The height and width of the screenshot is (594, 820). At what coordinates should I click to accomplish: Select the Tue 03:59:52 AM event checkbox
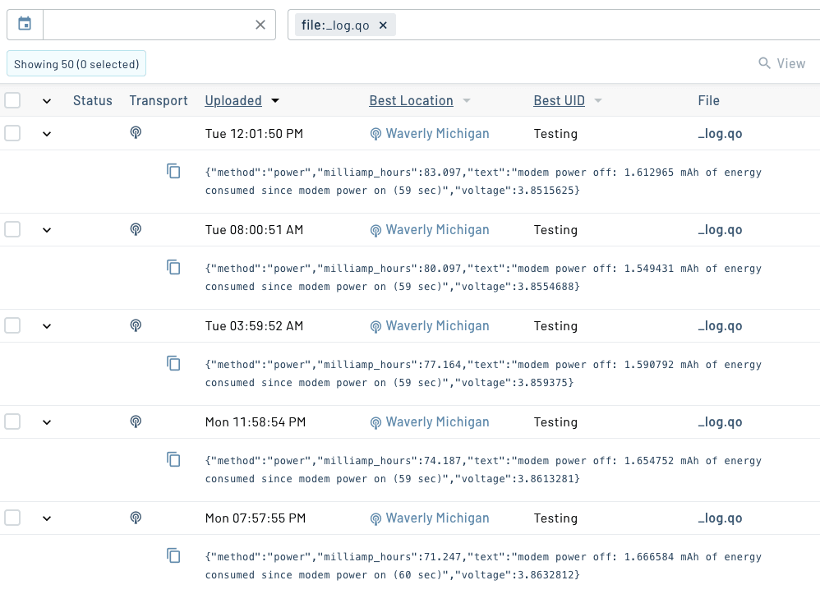pos(12,325)
